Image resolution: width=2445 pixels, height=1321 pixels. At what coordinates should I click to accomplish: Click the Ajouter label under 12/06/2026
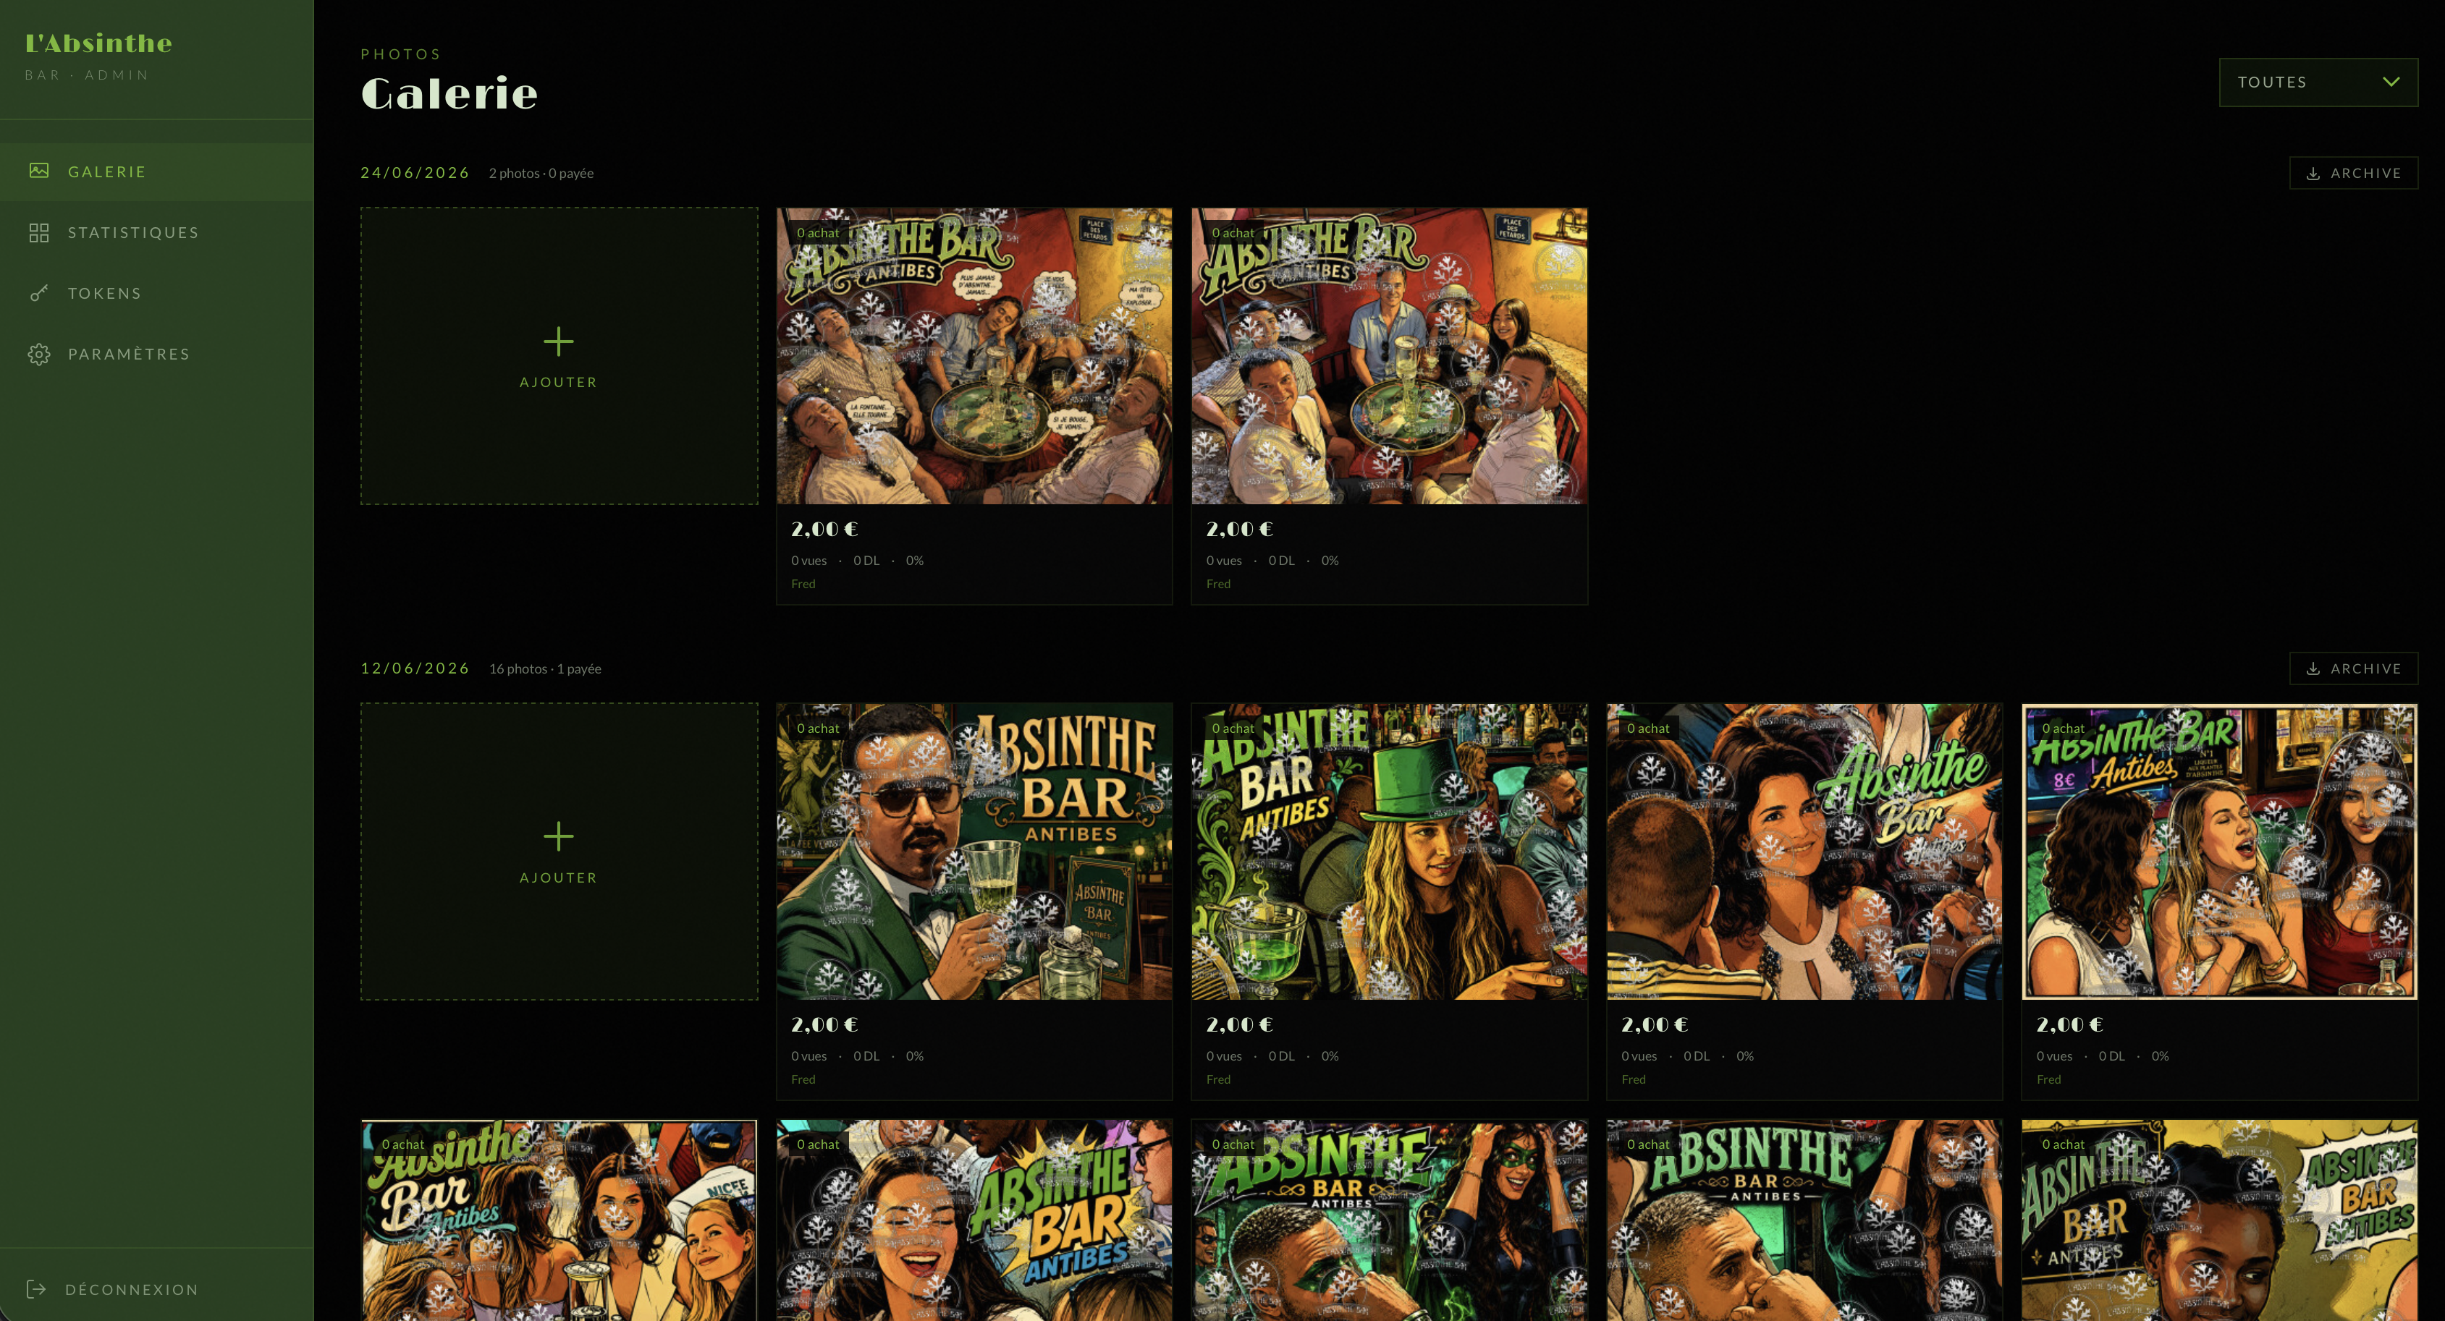(558, 878)
